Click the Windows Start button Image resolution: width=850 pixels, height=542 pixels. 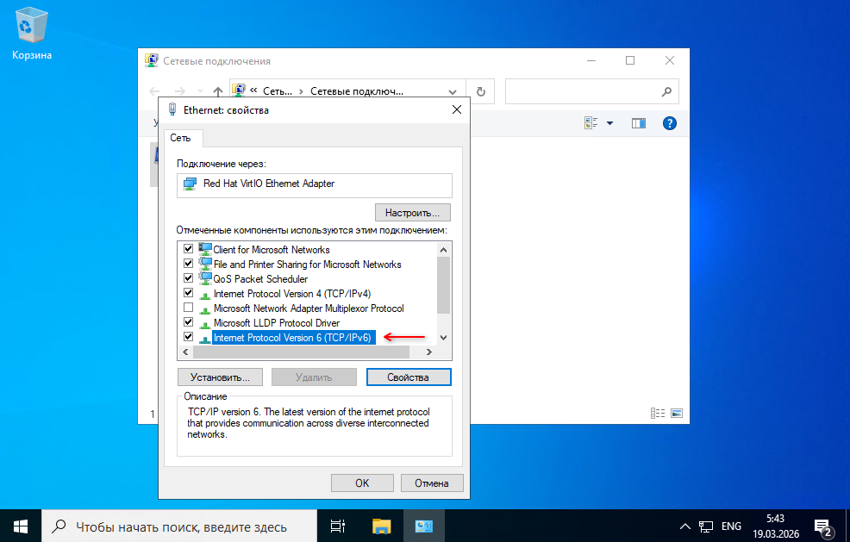[x=20, y=526]
